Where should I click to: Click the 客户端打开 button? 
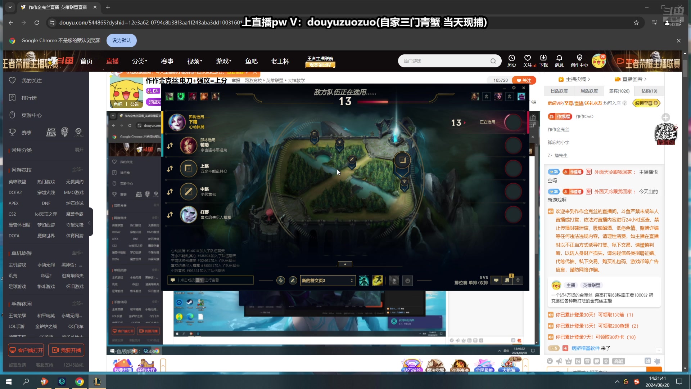tap(26, 350)
